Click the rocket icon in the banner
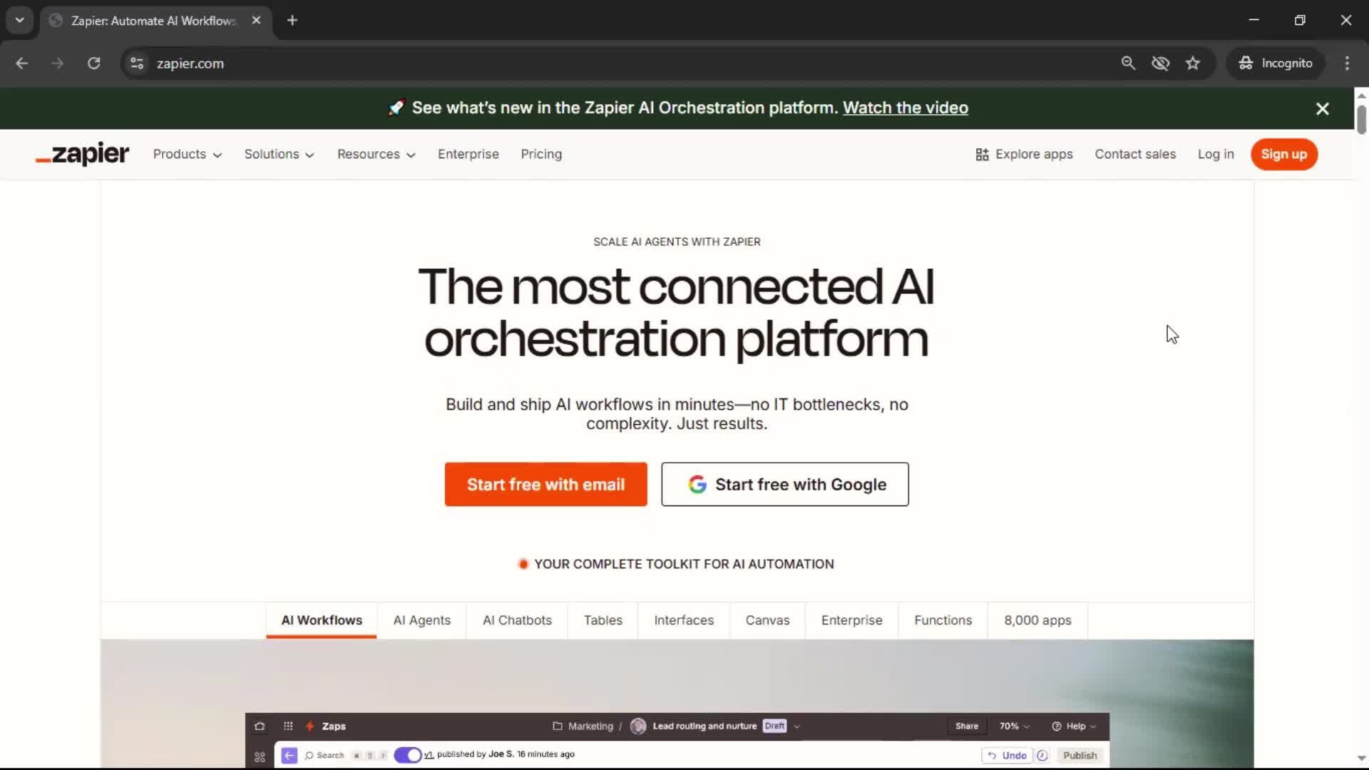The width and height of the screenshot is (1369, 770). 396,108
